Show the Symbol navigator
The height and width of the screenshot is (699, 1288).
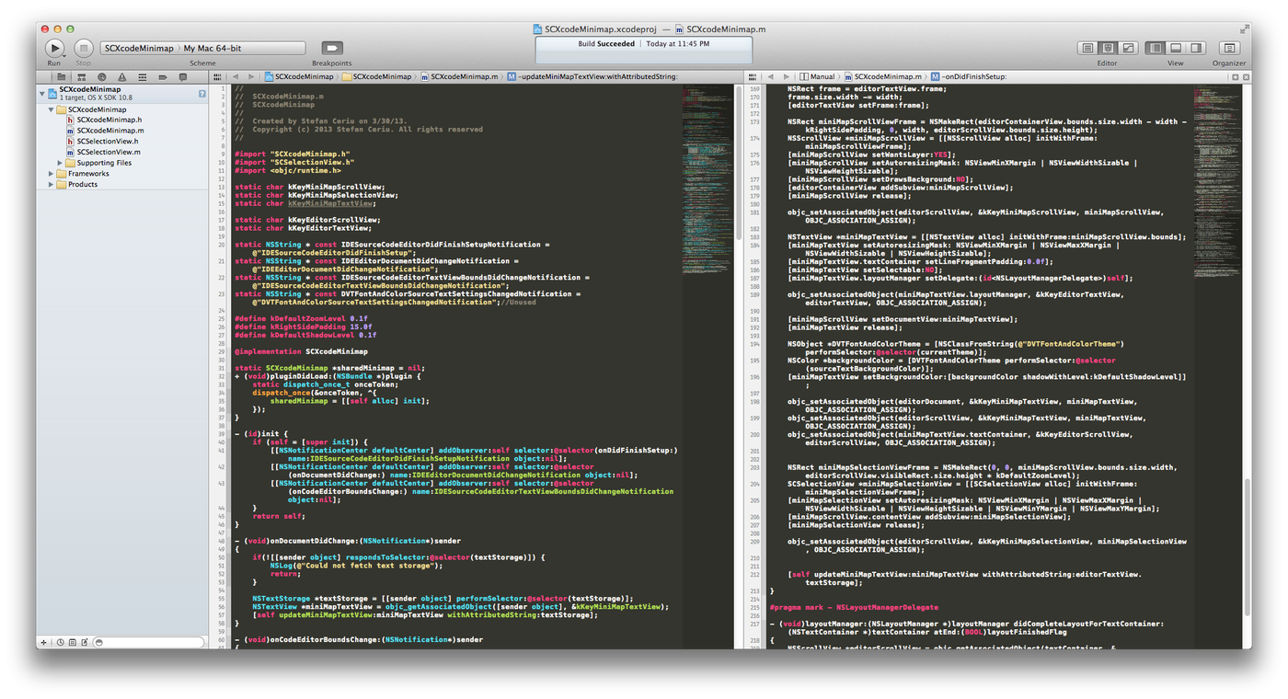coord(82,77)
